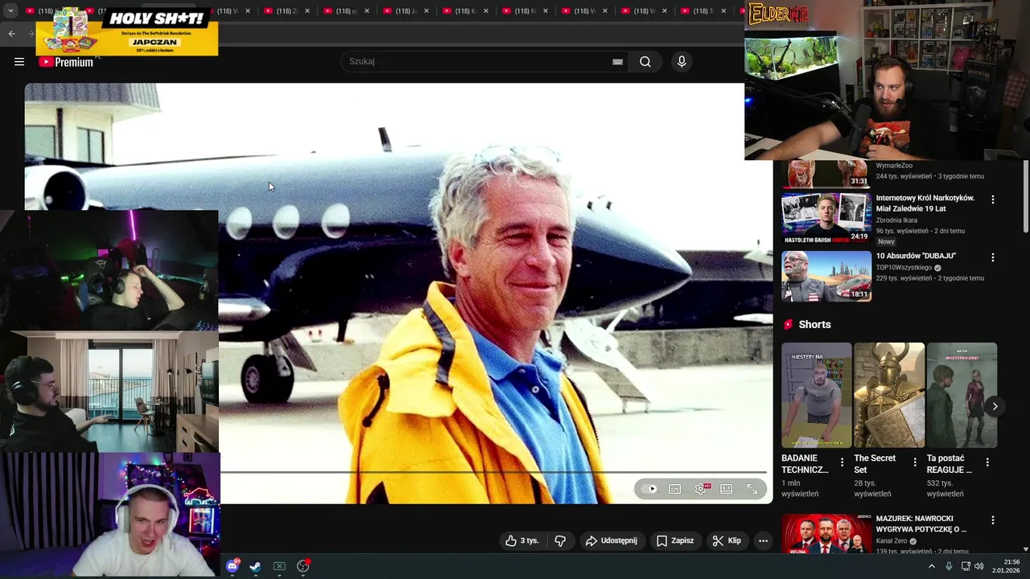Image resolution: width=1030 pixels, height=579 pixels.
Task: Show next Shorts with right arrow
Action: [x=995, y=406]
